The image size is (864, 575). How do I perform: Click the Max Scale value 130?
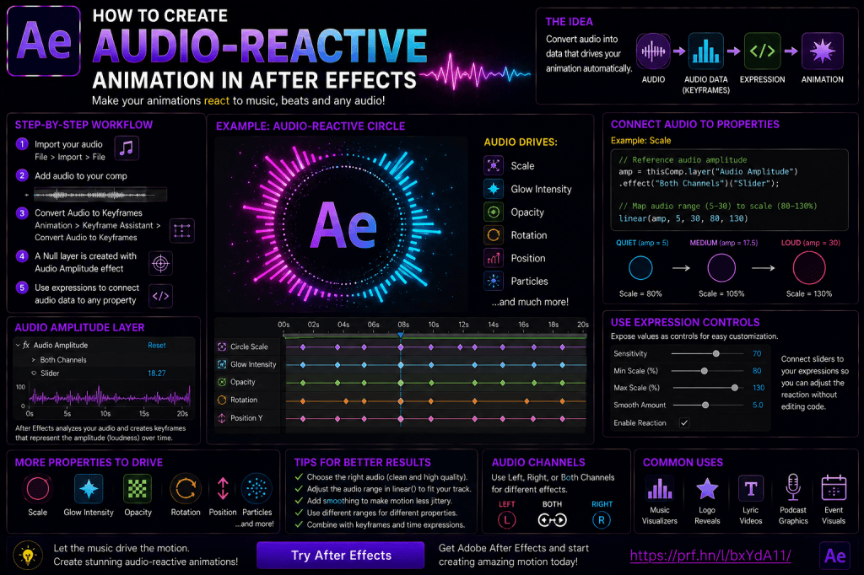click(x=759, y=388)
